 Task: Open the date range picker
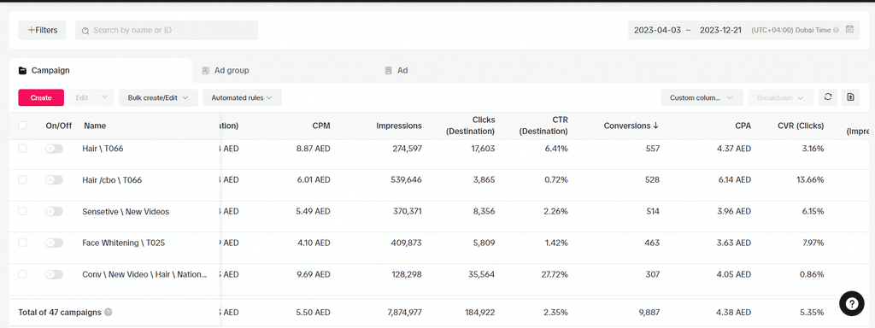click(744, 30)
